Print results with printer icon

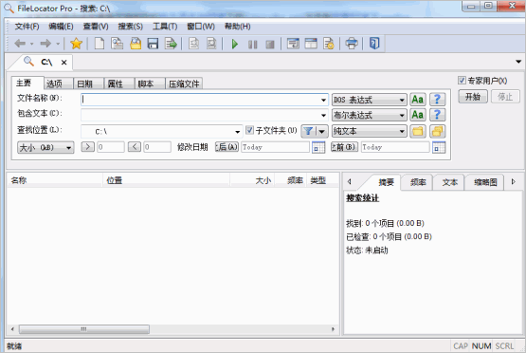point(352,44)
